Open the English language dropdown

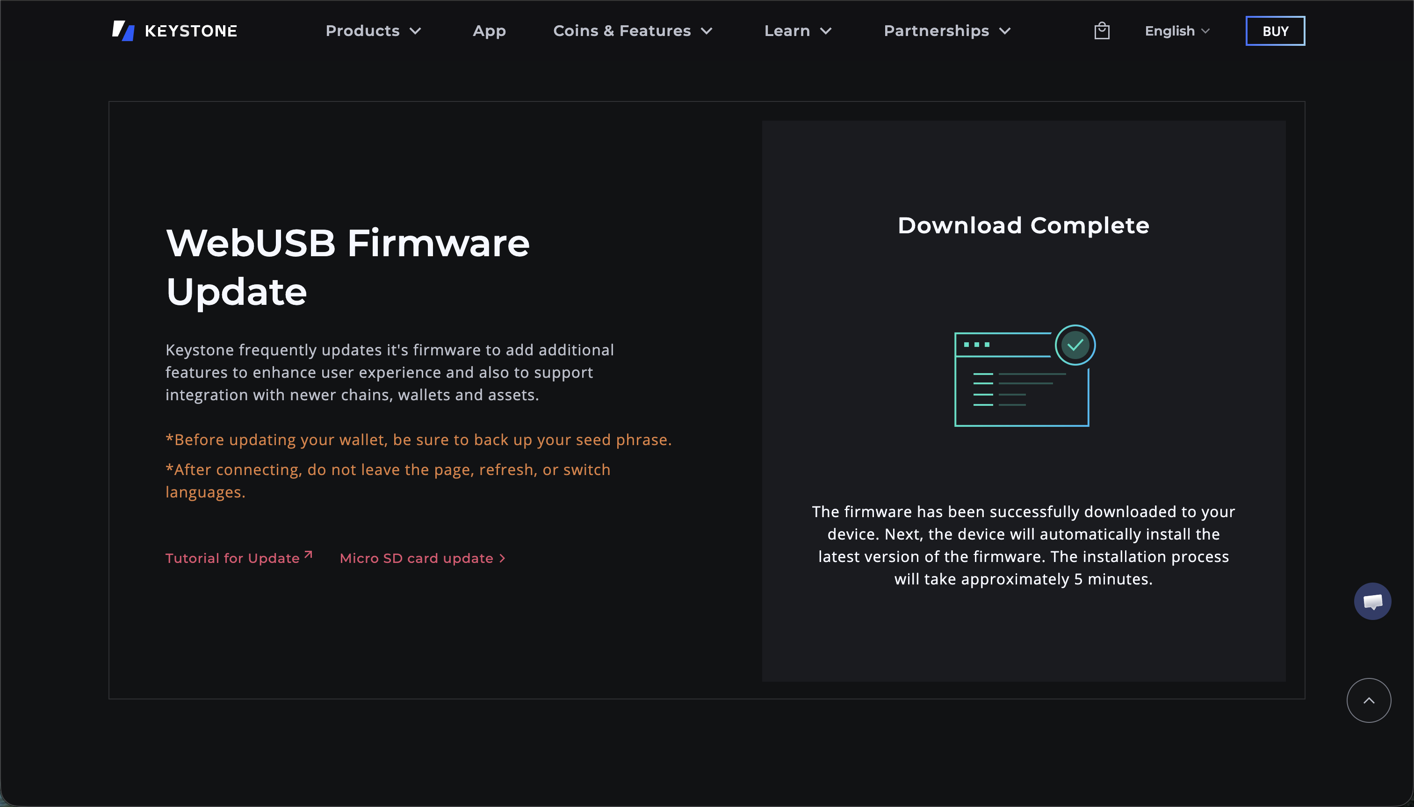pyautogui.click(x=1177, y=31)
